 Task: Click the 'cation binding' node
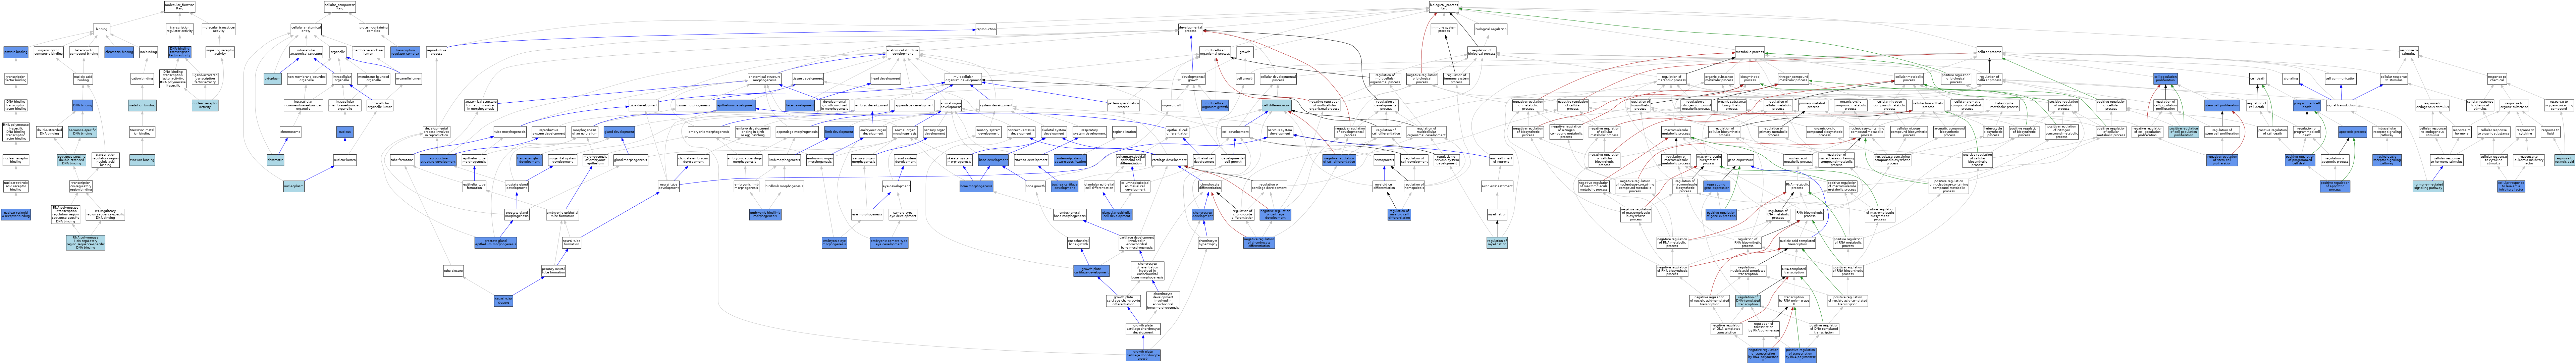click(142, 79)
